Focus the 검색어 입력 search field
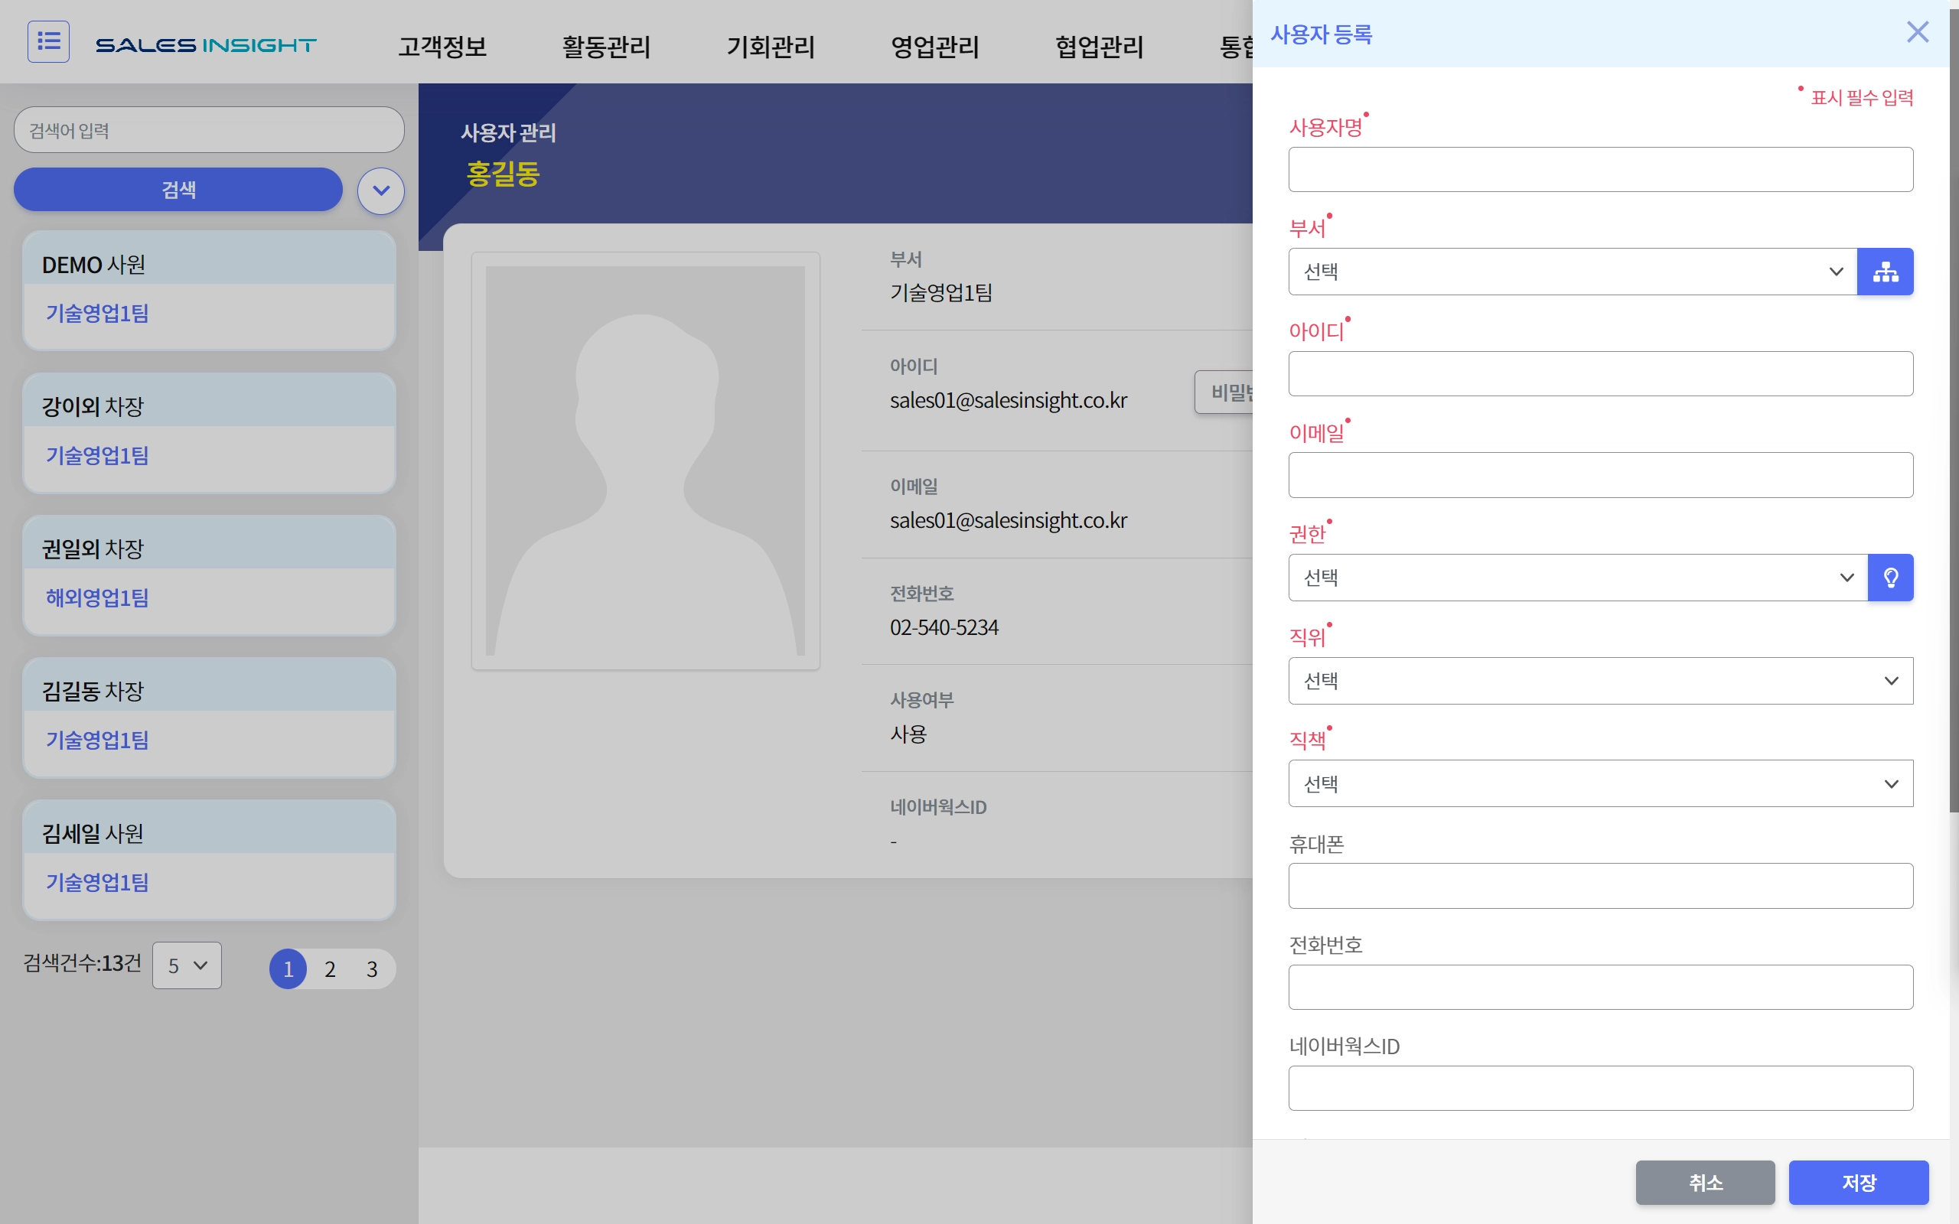 click(209, 130)
